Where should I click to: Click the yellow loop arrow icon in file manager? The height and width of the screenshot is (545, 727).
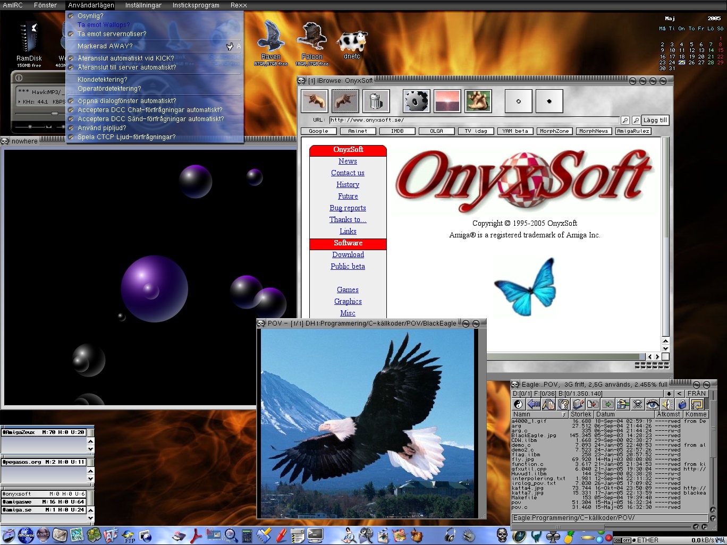click(x=697, y=405)
